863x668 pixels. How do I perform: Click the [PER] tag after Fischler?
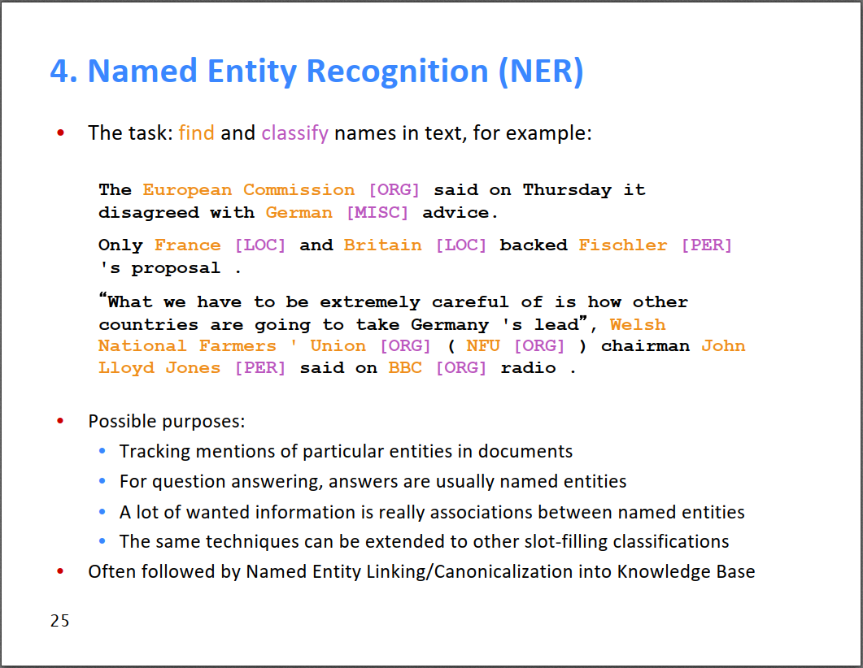pos(706,245)
